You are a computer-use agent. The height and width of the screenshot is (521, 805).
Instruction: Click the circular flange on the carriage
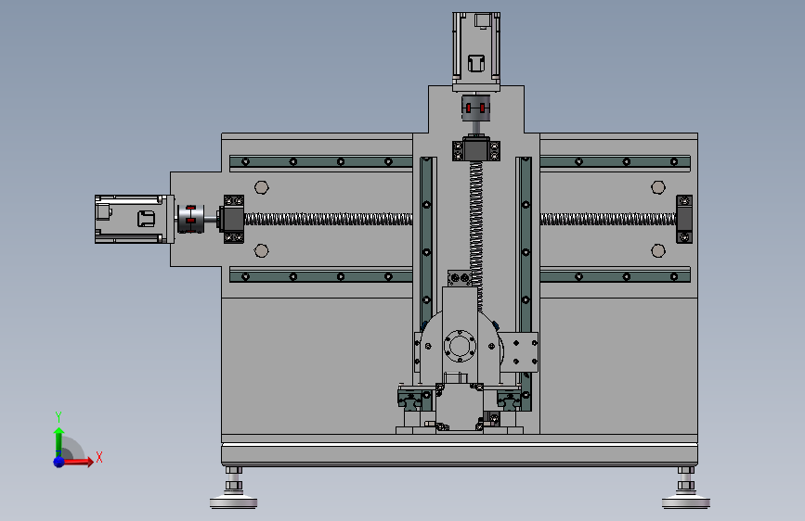pyautogui.click(x=460, y=346)
